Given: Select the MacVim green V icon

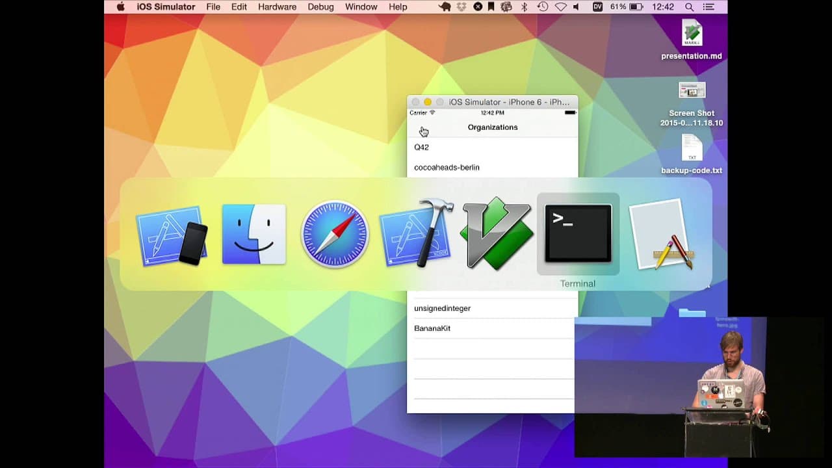Looking at the screenshot, I should pos(497,234).
